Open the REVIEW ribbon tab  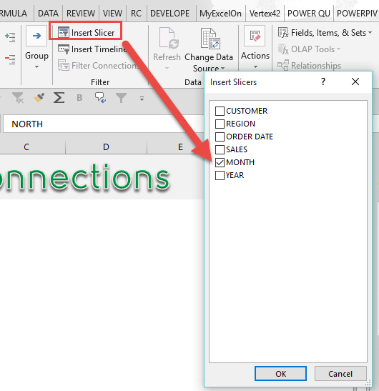click(81, 13)
